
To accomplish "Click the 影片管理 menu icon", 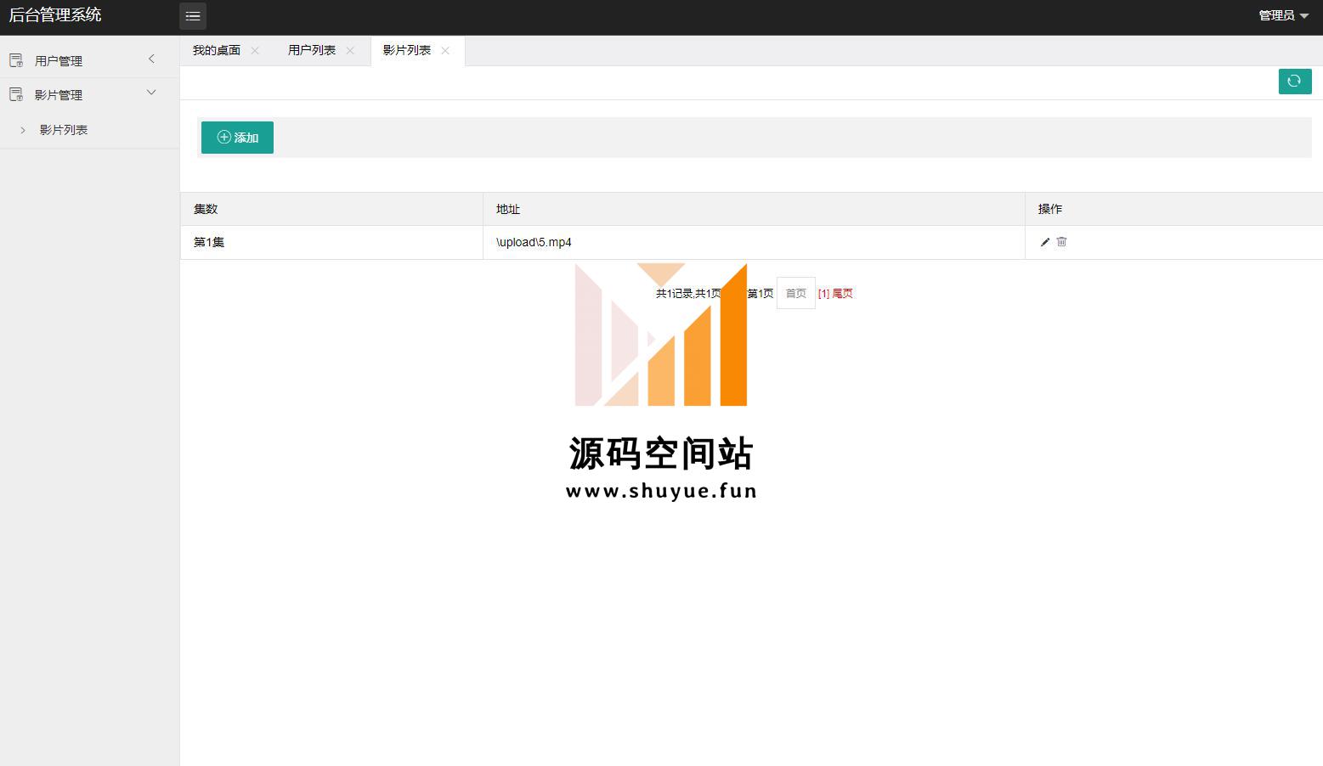I will (15, 94).
